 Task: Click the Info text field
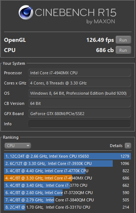point(80,124)
